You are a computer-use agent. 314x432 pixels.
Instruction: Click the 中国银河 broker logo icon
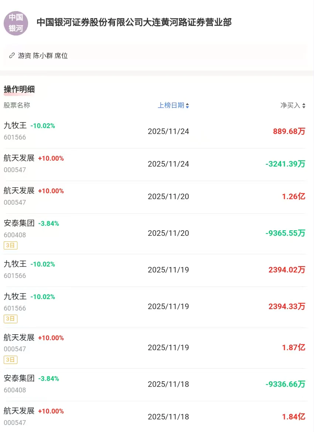pyautogui.click(x=16, y=23)
